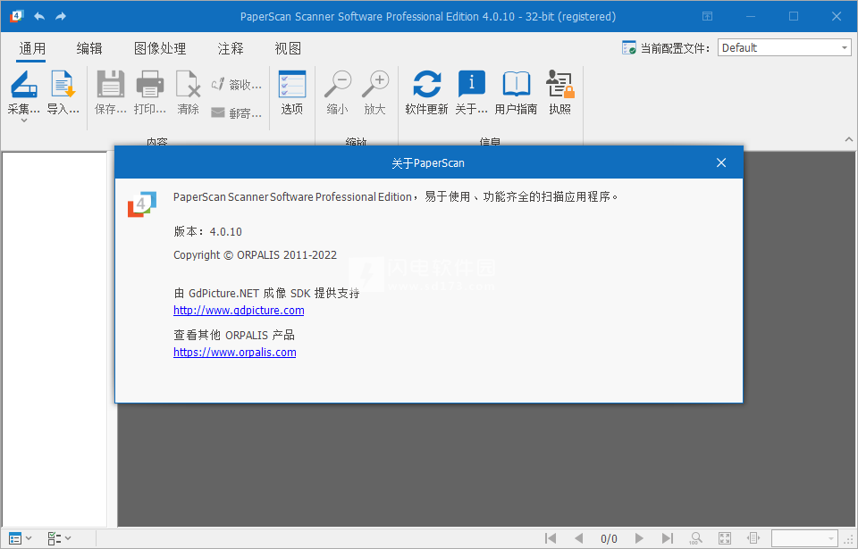Click the main window title text
The image size is (858, 549).
428,16
